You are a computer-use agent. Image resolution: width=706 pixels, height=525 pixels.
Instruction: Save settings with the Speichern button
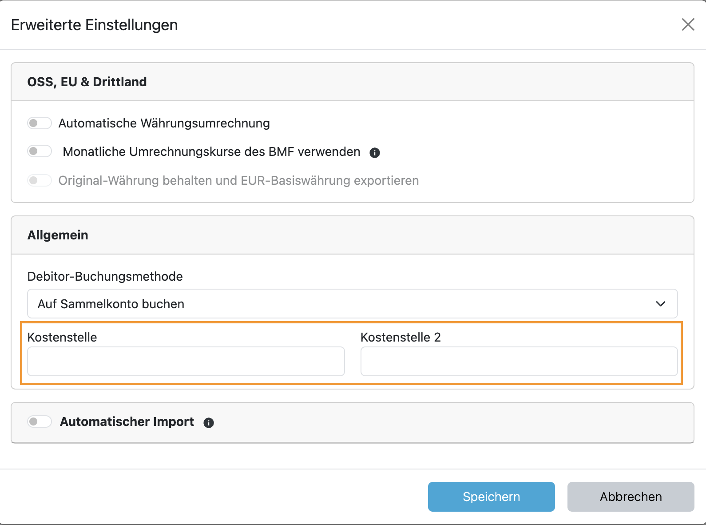pos(491,497)
